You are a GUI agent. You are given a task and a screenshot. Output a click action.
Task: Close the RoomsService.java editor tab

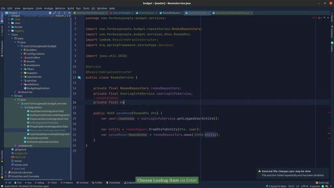pos(209,13)
